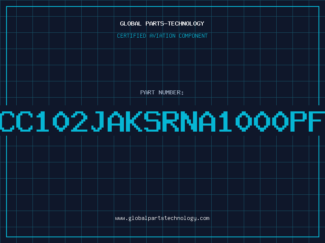The width and height of the screenshot is (325, 243).
Task: Click the .com ending of the website address
Action: coord(203,218)
